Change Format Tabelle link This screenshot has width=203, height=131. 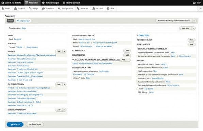click(x=19, y=47)
